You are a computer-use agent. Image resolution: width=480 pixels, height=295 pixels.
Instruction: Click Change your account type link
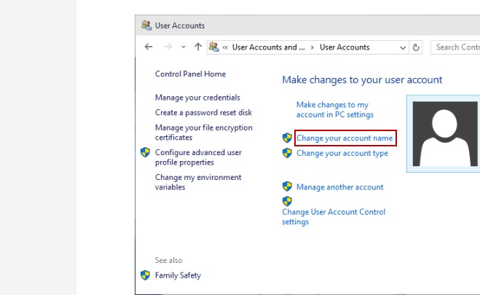(x=342, y=154)
